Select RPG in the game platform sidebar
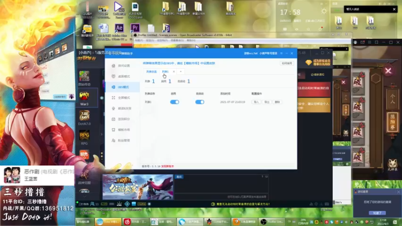The width and height of the screenshot is (402, 226). click(84, 138)
